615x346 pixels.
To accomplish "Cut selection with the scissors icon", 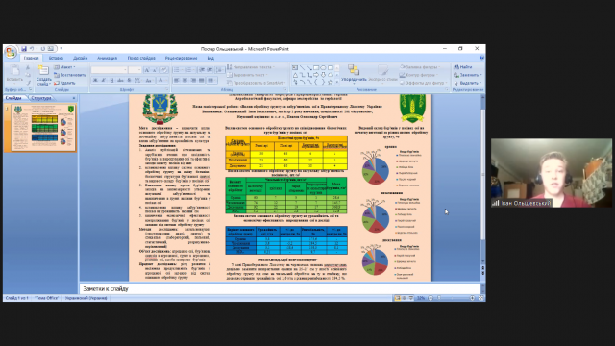I will coord(28,67).
